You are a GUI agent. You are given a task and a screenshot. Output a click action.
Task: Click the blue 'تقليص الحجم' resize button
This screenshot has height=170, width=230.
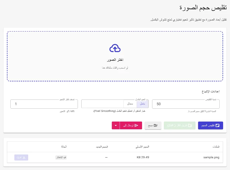coord(210,125)
